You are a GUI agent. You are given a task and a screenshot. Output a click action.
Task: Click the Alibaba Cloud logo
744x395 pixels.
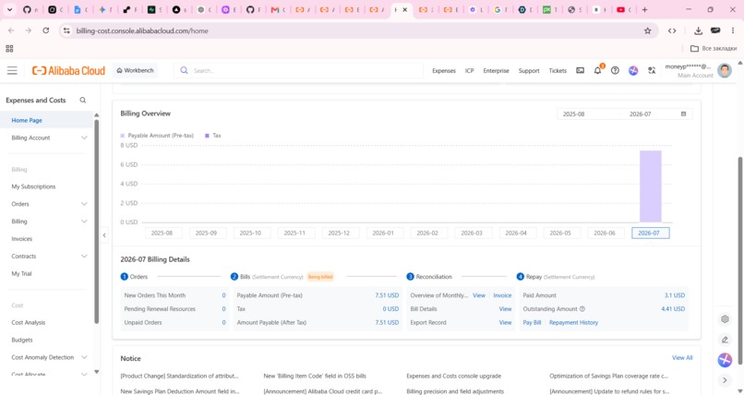click(68, 71)
